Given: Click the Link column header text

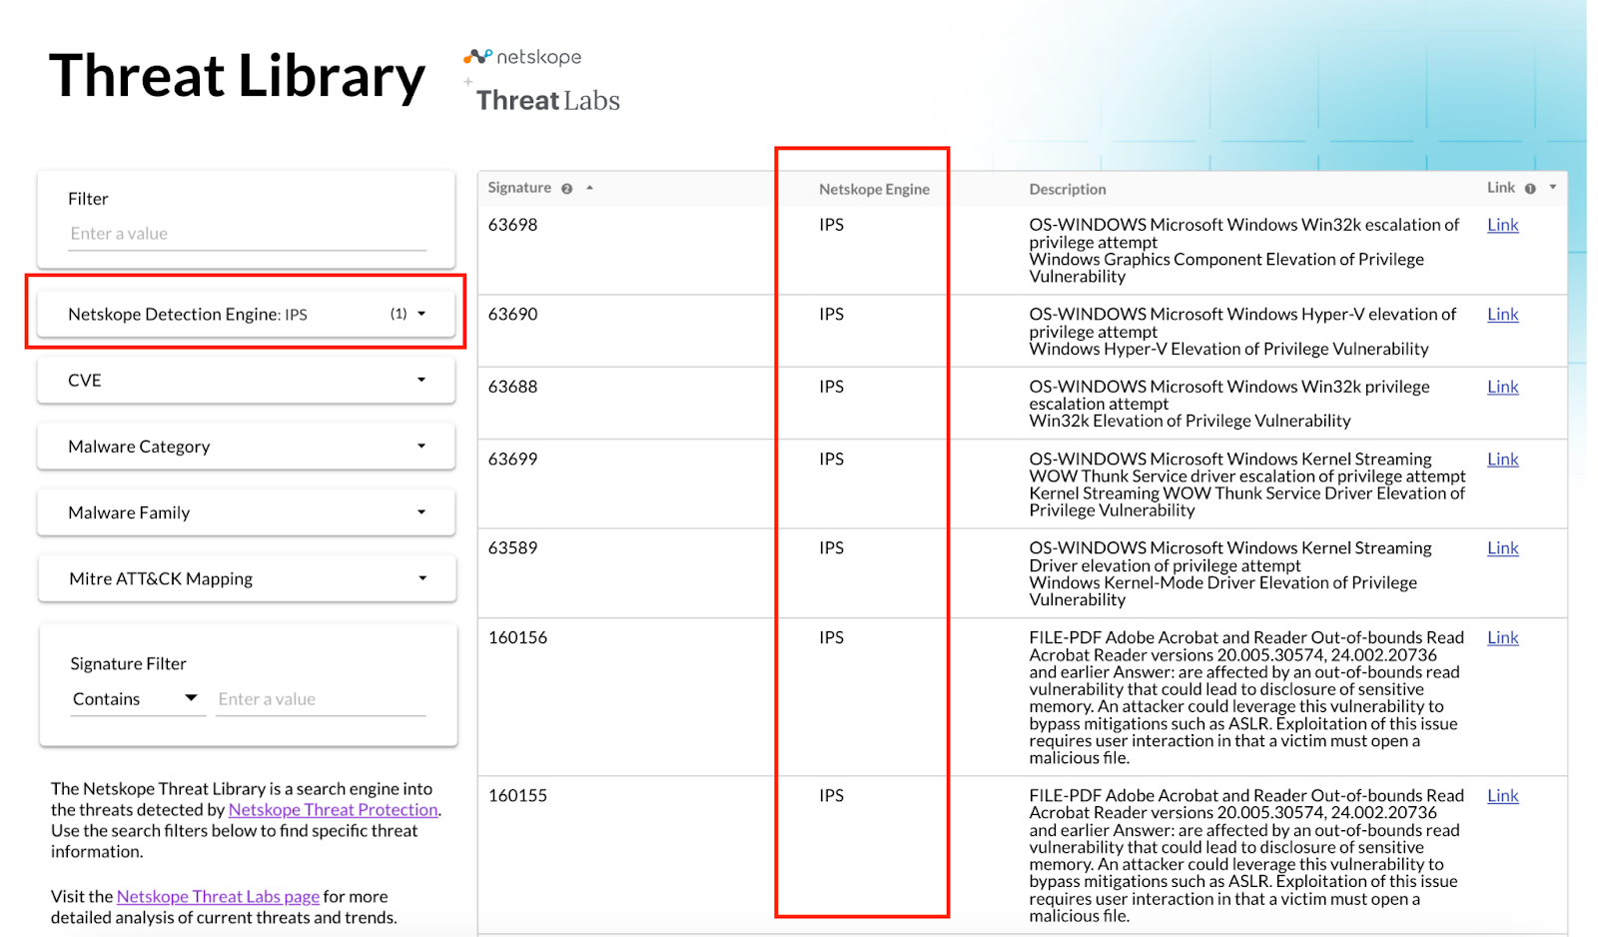Looking at the screenshot, I should point(1501,188).
